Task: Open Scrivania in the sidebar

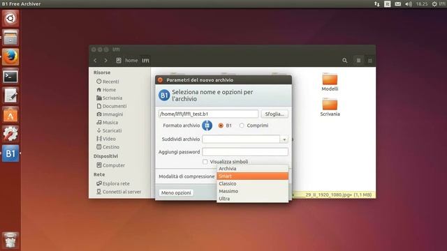Action: [109, 98]
